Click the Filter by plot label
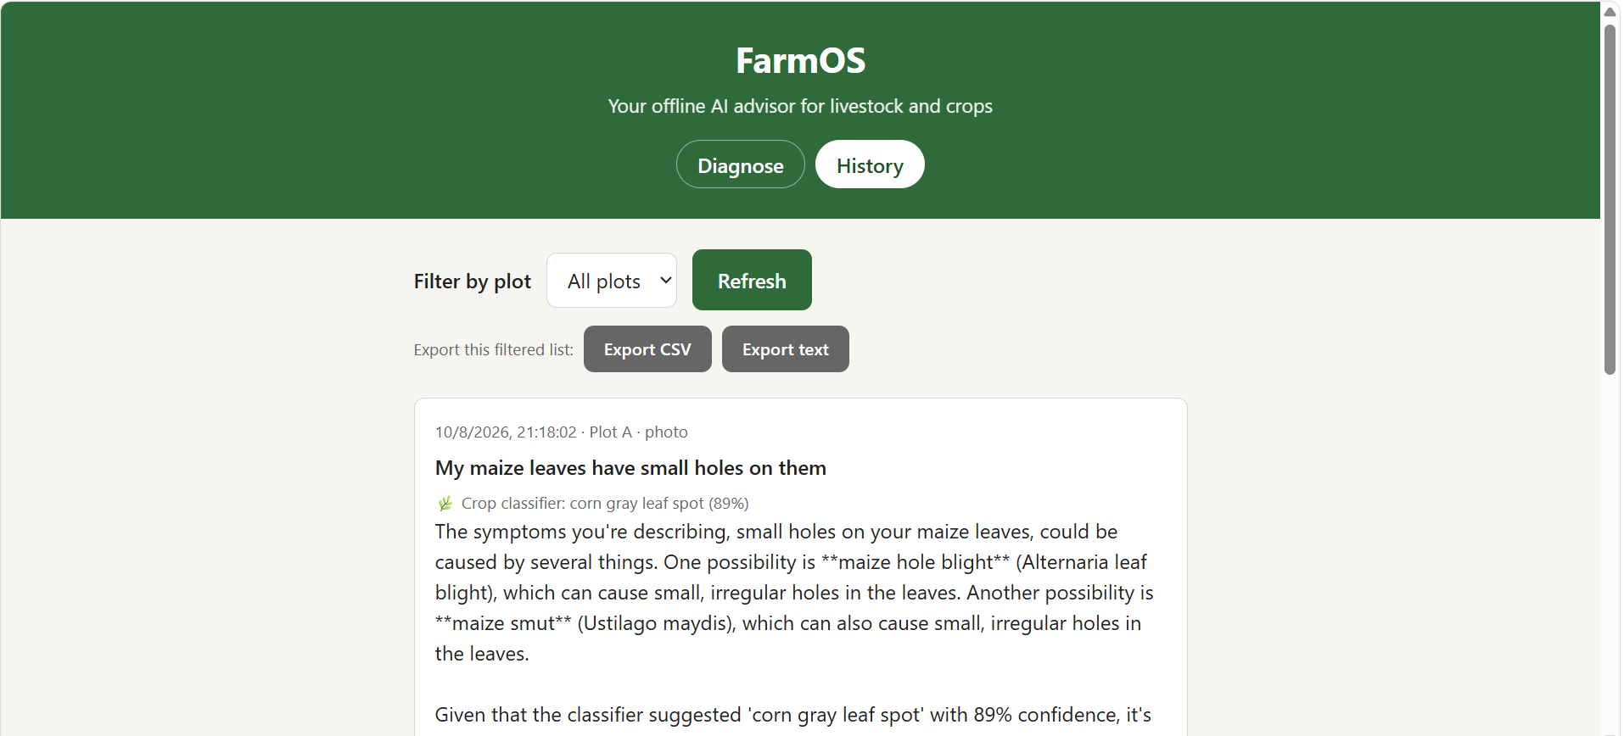 click(x=473, y=281)
